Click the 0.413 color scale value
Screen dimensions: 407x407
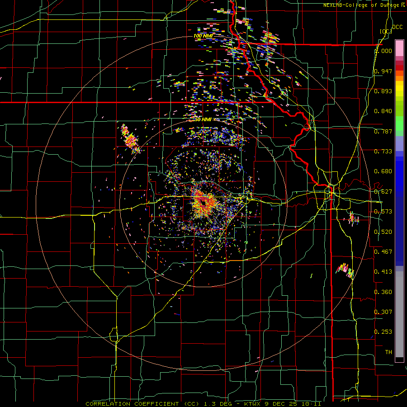[383, 272]
